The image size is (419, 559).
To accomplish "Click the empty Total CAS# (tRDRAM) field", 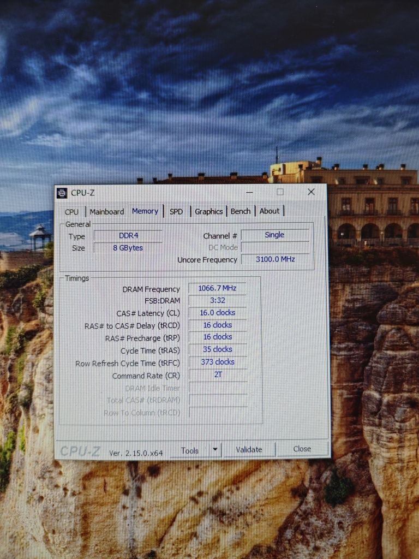I will [x=218, y=400].
